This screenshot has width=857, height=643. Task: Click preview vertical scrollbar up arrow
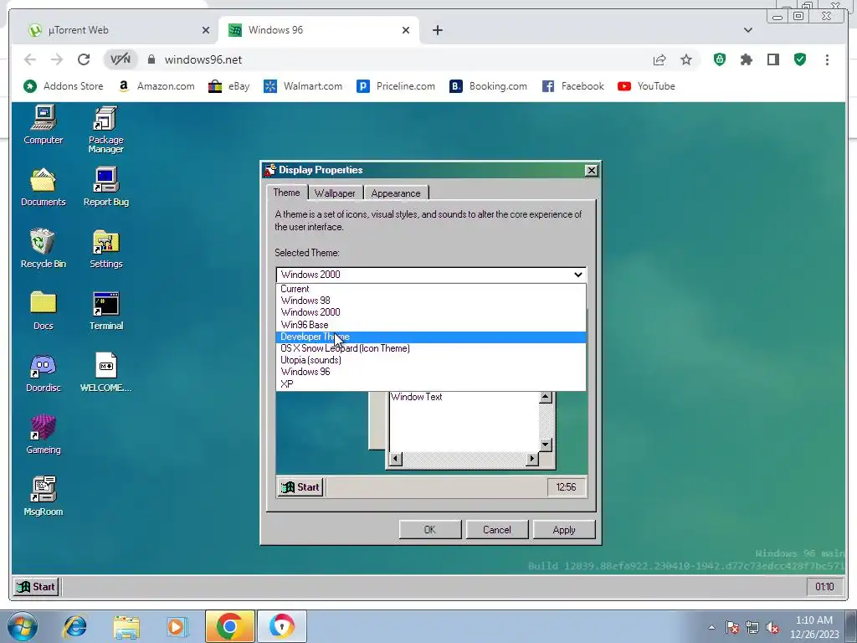(x=545, y=398)
